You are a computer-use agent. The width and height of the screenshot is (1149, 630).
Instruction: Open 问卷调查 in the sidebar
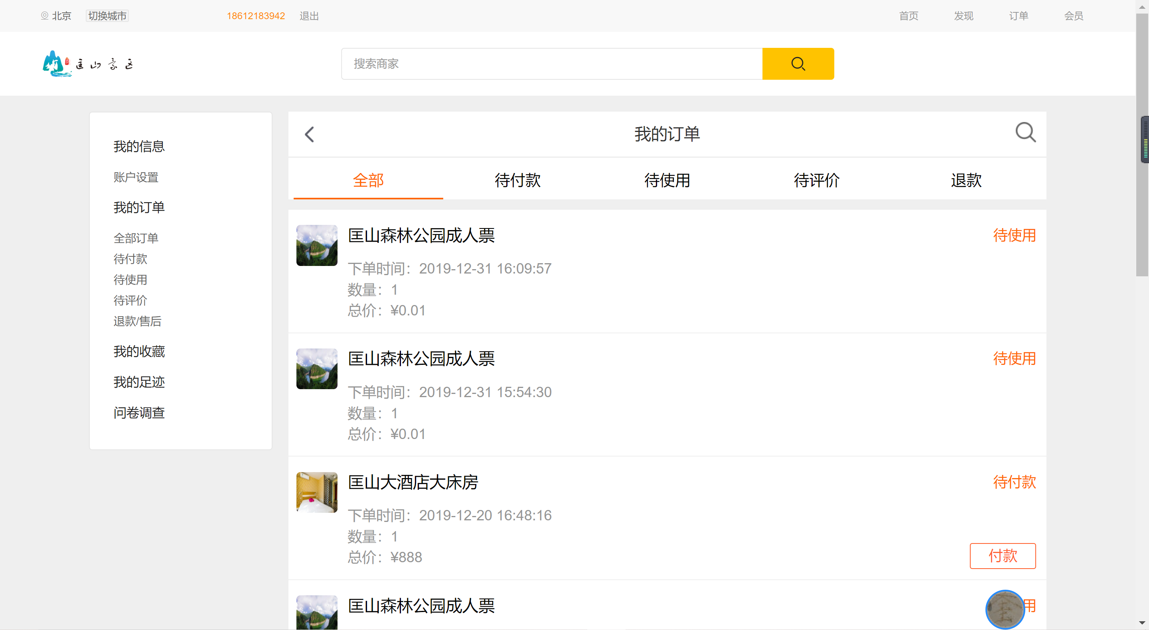coord(139,412)
